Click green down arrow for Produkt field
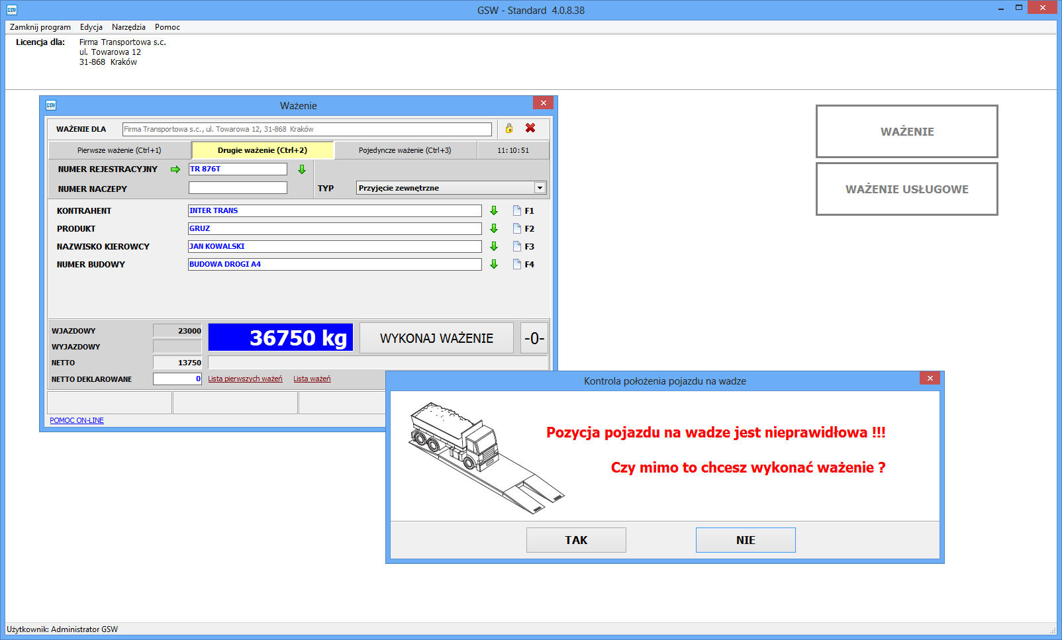The image size is (1062, 640). click(x=494, y=228)
